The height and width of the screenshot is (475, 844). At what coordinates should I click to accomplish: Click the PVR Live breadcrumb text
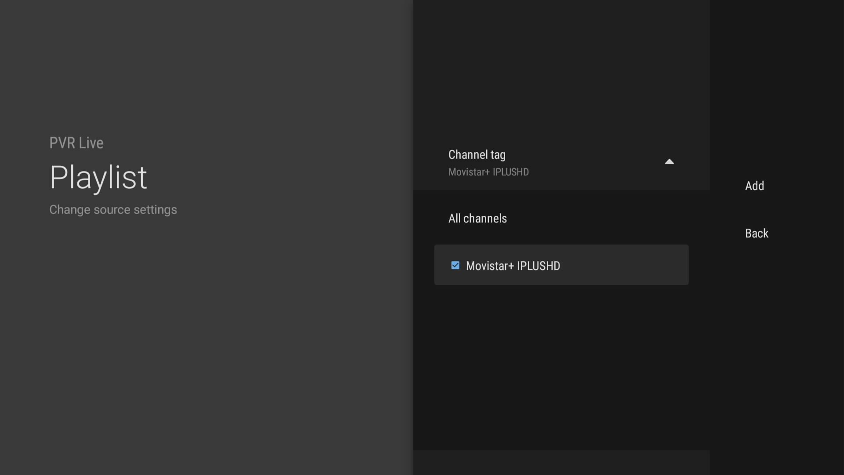click(x=76, y=143)
